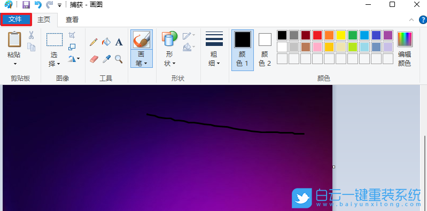This screenshot has width=427, height=211.
Task: Switch to the 查看 tab
Action: pyautogui.click(x=72, y=20)
